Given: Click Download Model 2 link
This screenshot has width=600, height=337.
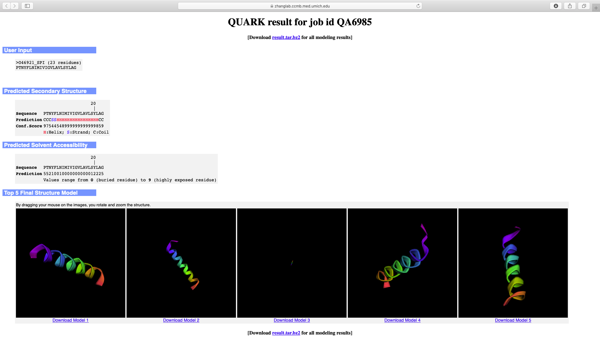Looking at the screenshot, I should [x=181, y=320].
